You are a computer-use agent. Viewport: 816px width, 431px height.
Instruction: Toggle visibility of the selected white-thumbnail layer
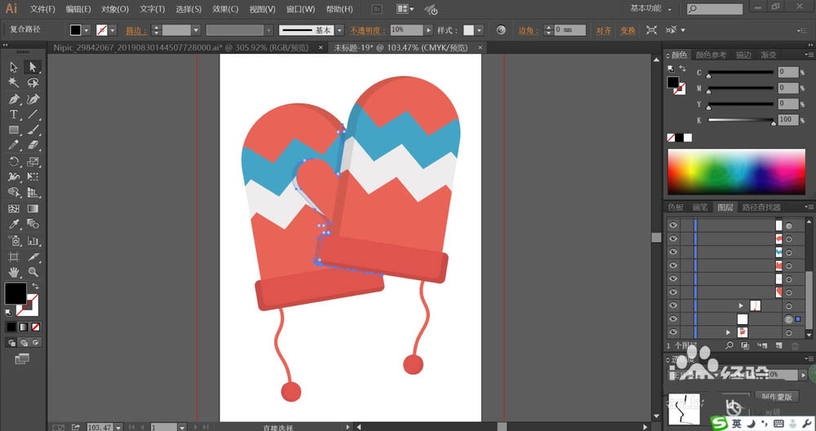[673, 319]
